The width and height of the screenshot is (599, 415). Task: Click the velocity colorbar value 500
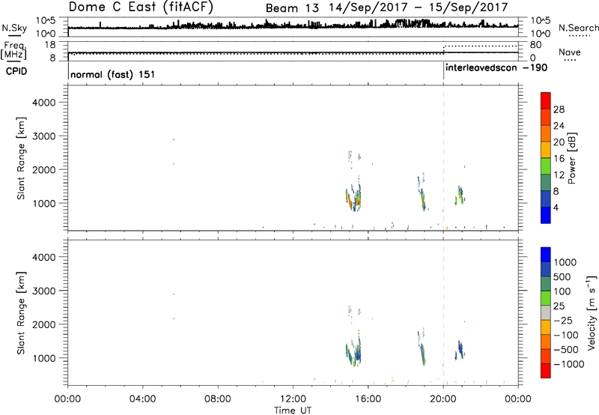(562, 276)
